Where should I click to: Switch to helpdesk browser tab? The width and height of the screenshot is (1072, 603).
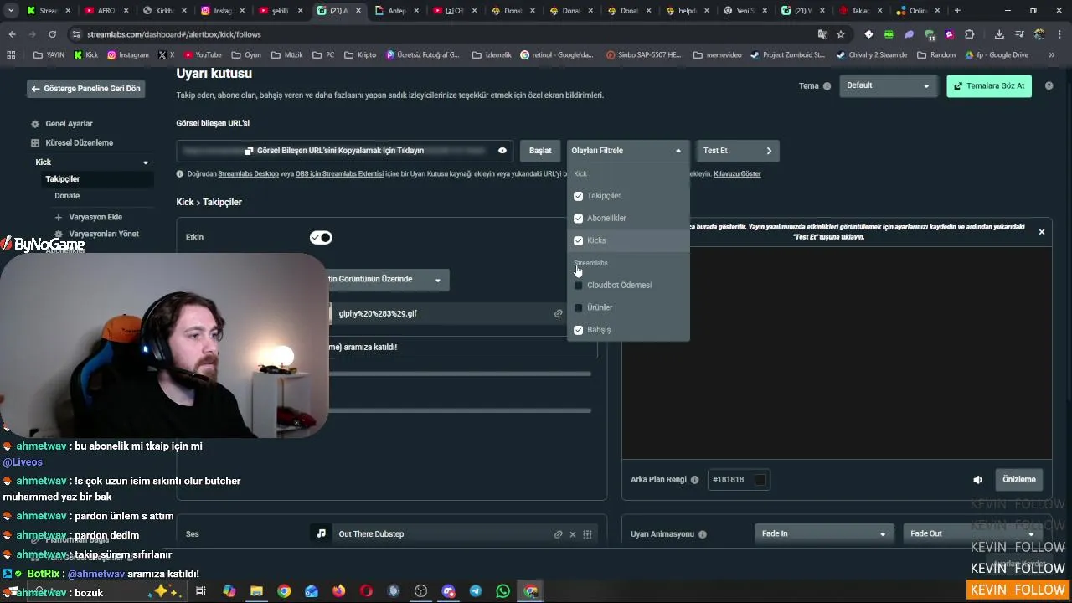click(682, 11)
